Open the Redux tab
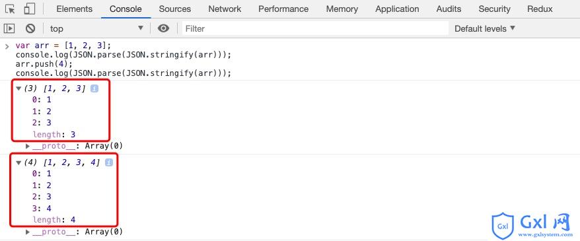 click(540, 9)
